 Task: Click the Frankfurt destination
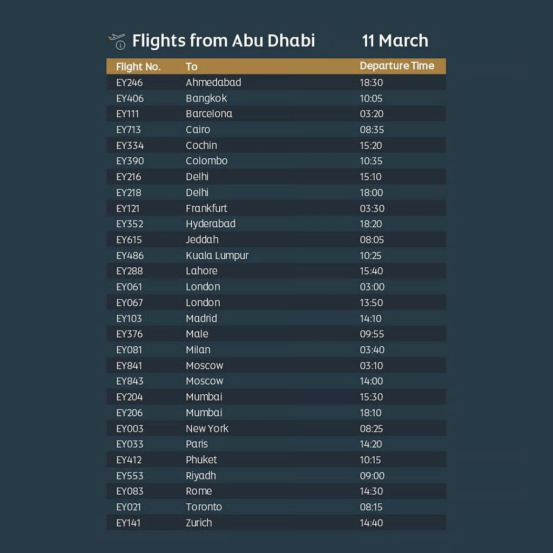tap(206, 208)
